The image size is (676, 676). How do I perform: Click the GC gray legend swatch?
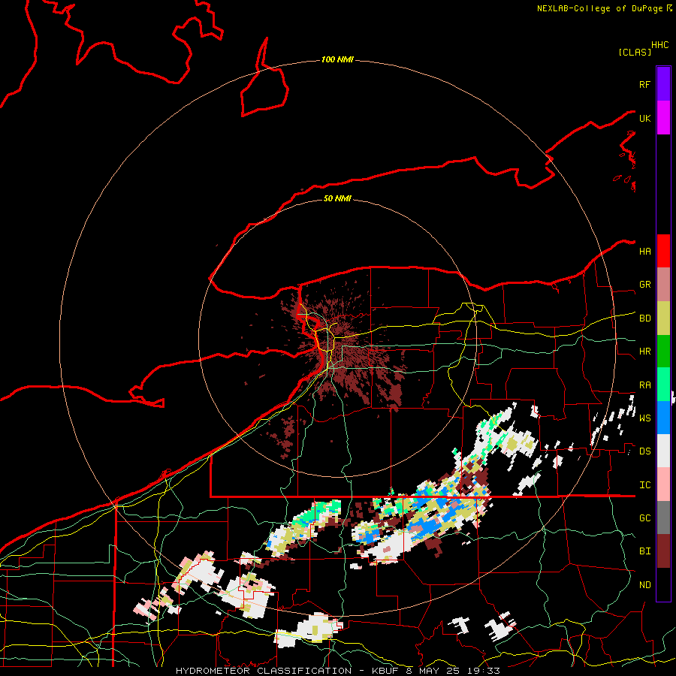click(663, 518)
